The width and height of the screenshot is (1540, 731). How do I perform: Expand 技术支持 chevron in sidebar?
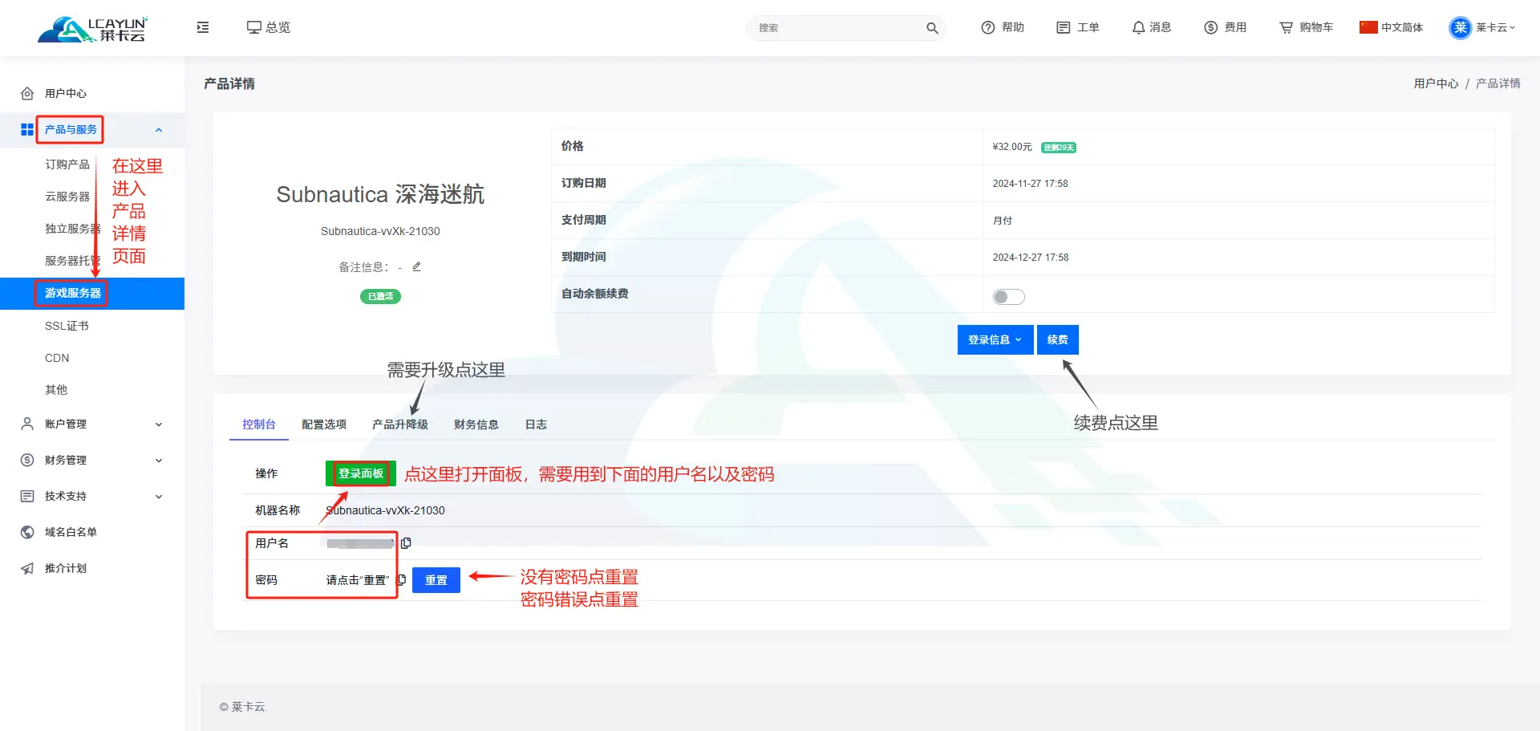click(x=159, y=497)
